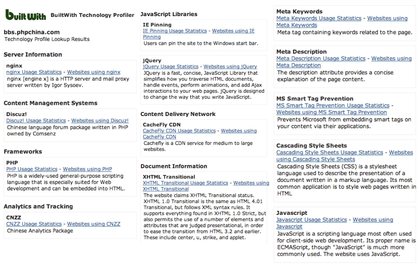419x265 pixels.
Task: Click Discuz! Usage Statistics link
Action: tap(36, 121)
